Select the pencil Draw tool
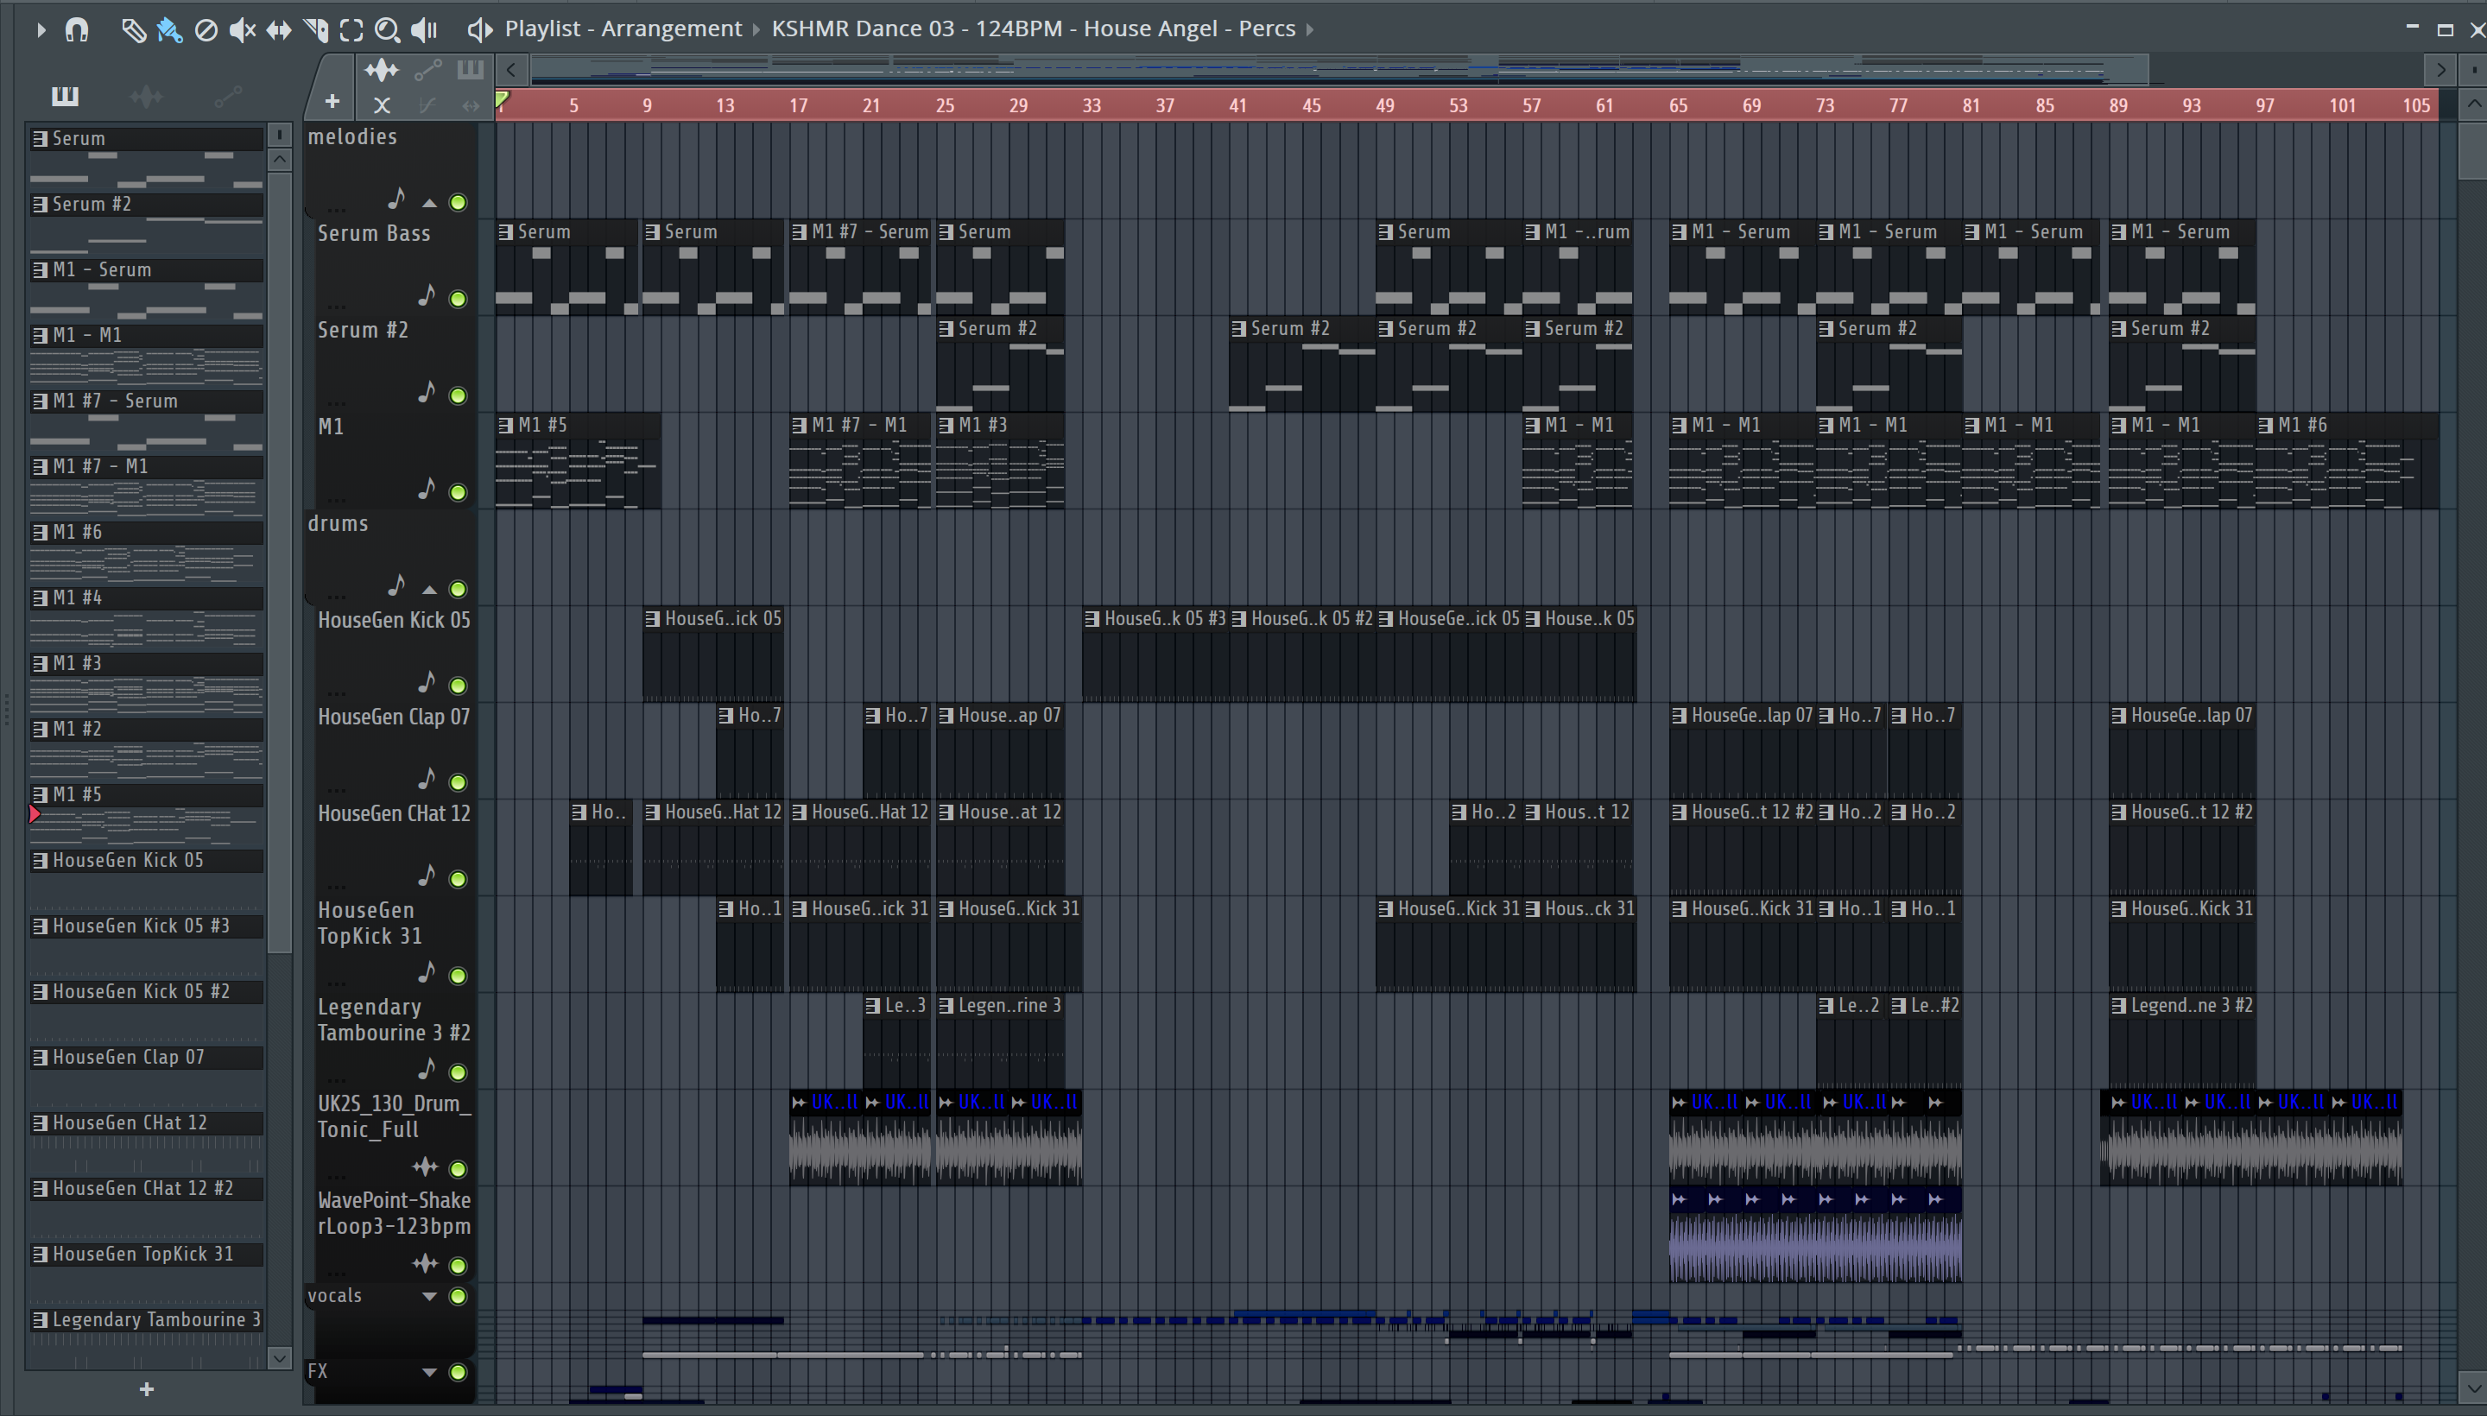The height and width of the screenshot is (1416, 2487). click(133, 30)
